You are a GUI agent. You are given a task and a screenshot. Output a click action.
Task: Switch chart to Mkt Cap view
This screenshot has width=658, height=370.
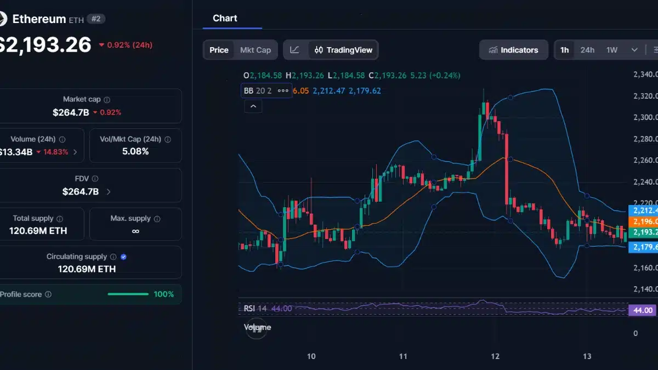(256, 49)
